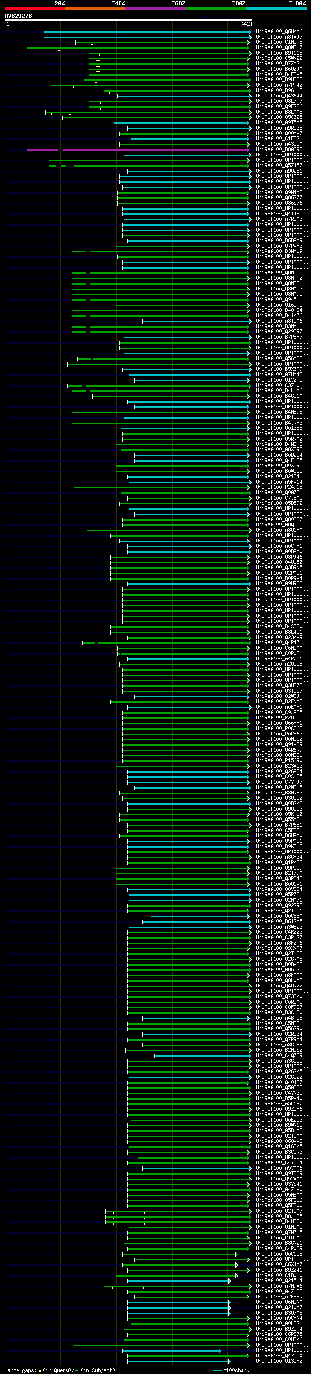Open hit UniRef100_A9T5X5
Screen dimensions: 311x1374
[279, 123]
